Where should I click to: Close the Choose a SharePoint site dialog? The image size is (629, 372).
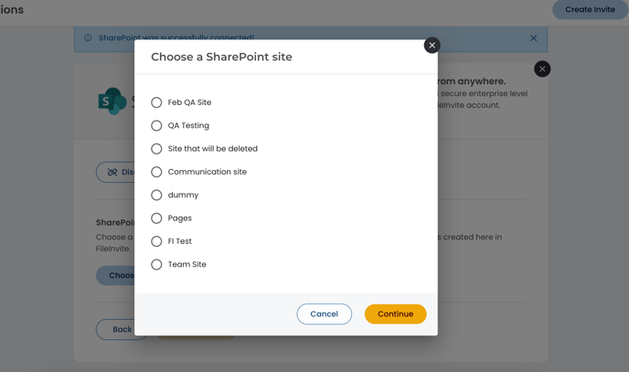coord(432,46)
